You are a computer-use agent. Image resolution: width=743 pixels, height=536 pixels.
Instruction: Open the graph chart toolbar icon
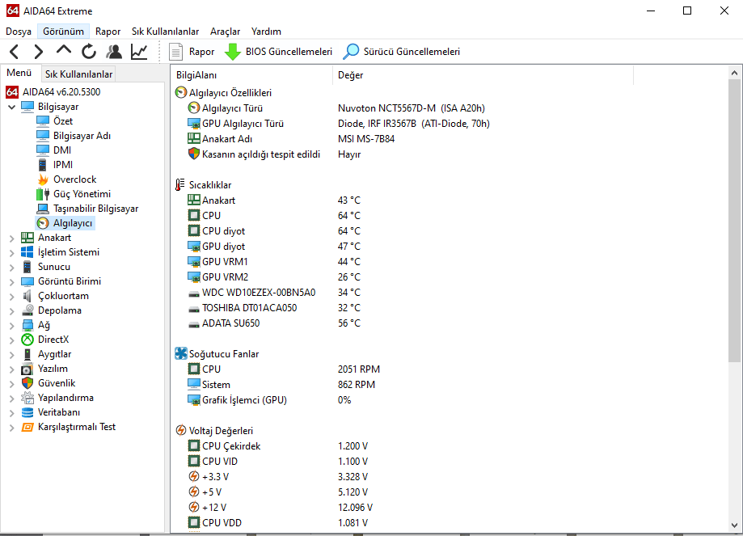pos(139,51)
